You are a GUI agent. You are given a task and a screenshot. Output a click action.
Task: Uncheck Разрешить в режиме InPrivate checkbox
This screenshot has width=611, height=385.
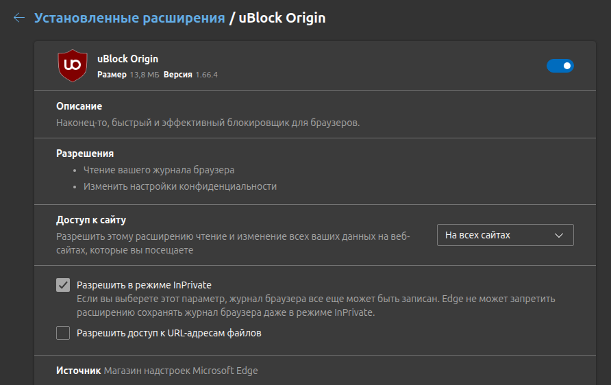click(x=63, y=285)
